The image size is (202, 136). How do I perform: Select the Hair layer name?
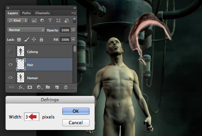click(x=30, y=65)
